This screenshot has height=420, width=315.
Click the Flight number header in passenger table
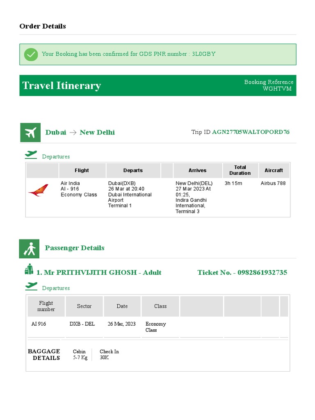click(x=46, y=306)
